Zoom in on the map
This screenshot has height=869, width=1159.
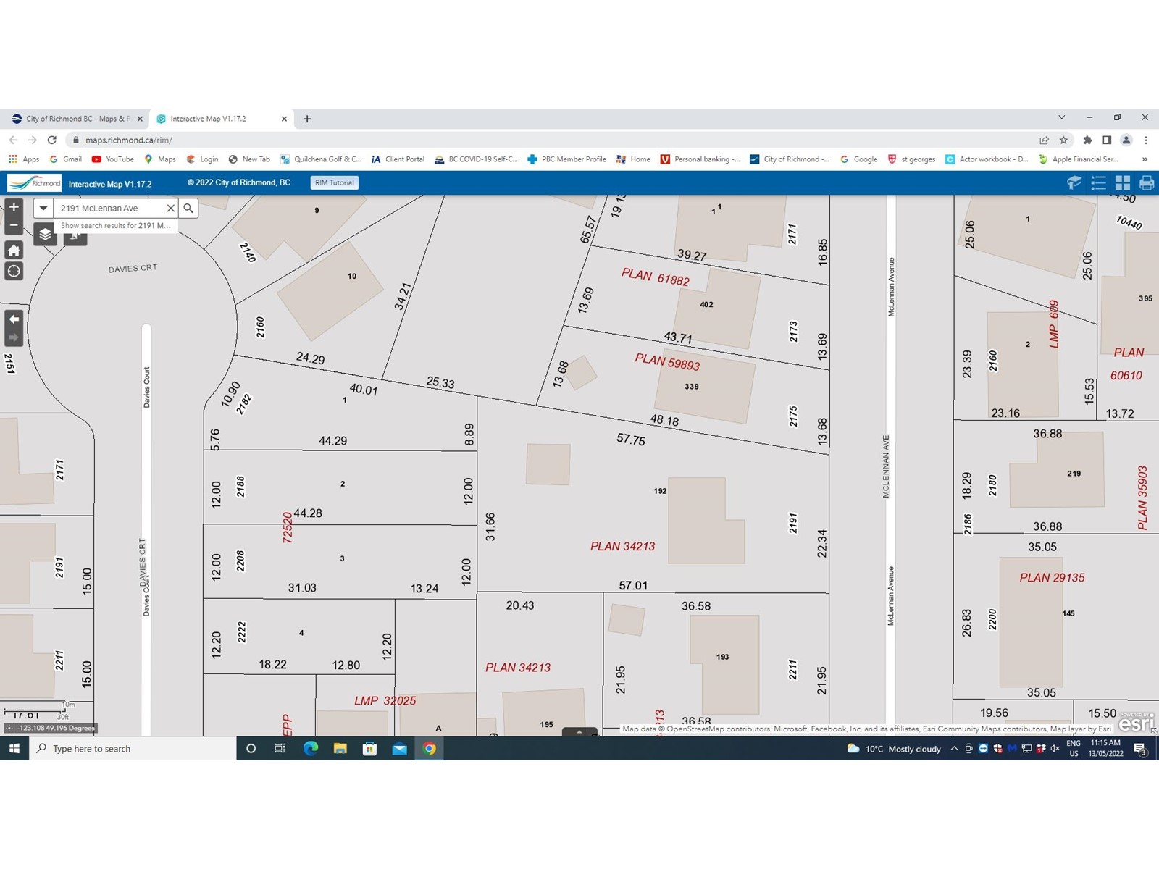[x=14, y=207]
